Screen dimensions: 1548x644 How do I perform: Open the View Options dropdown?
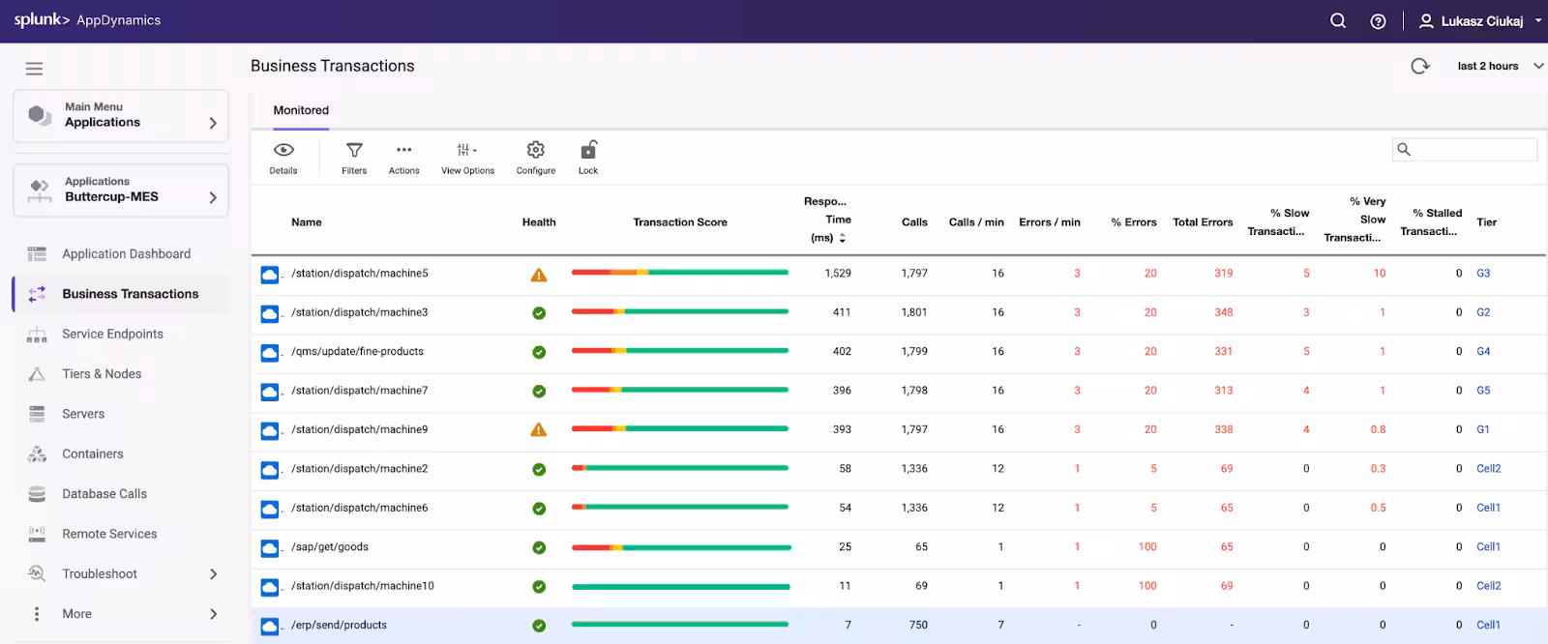pos(467,151)
